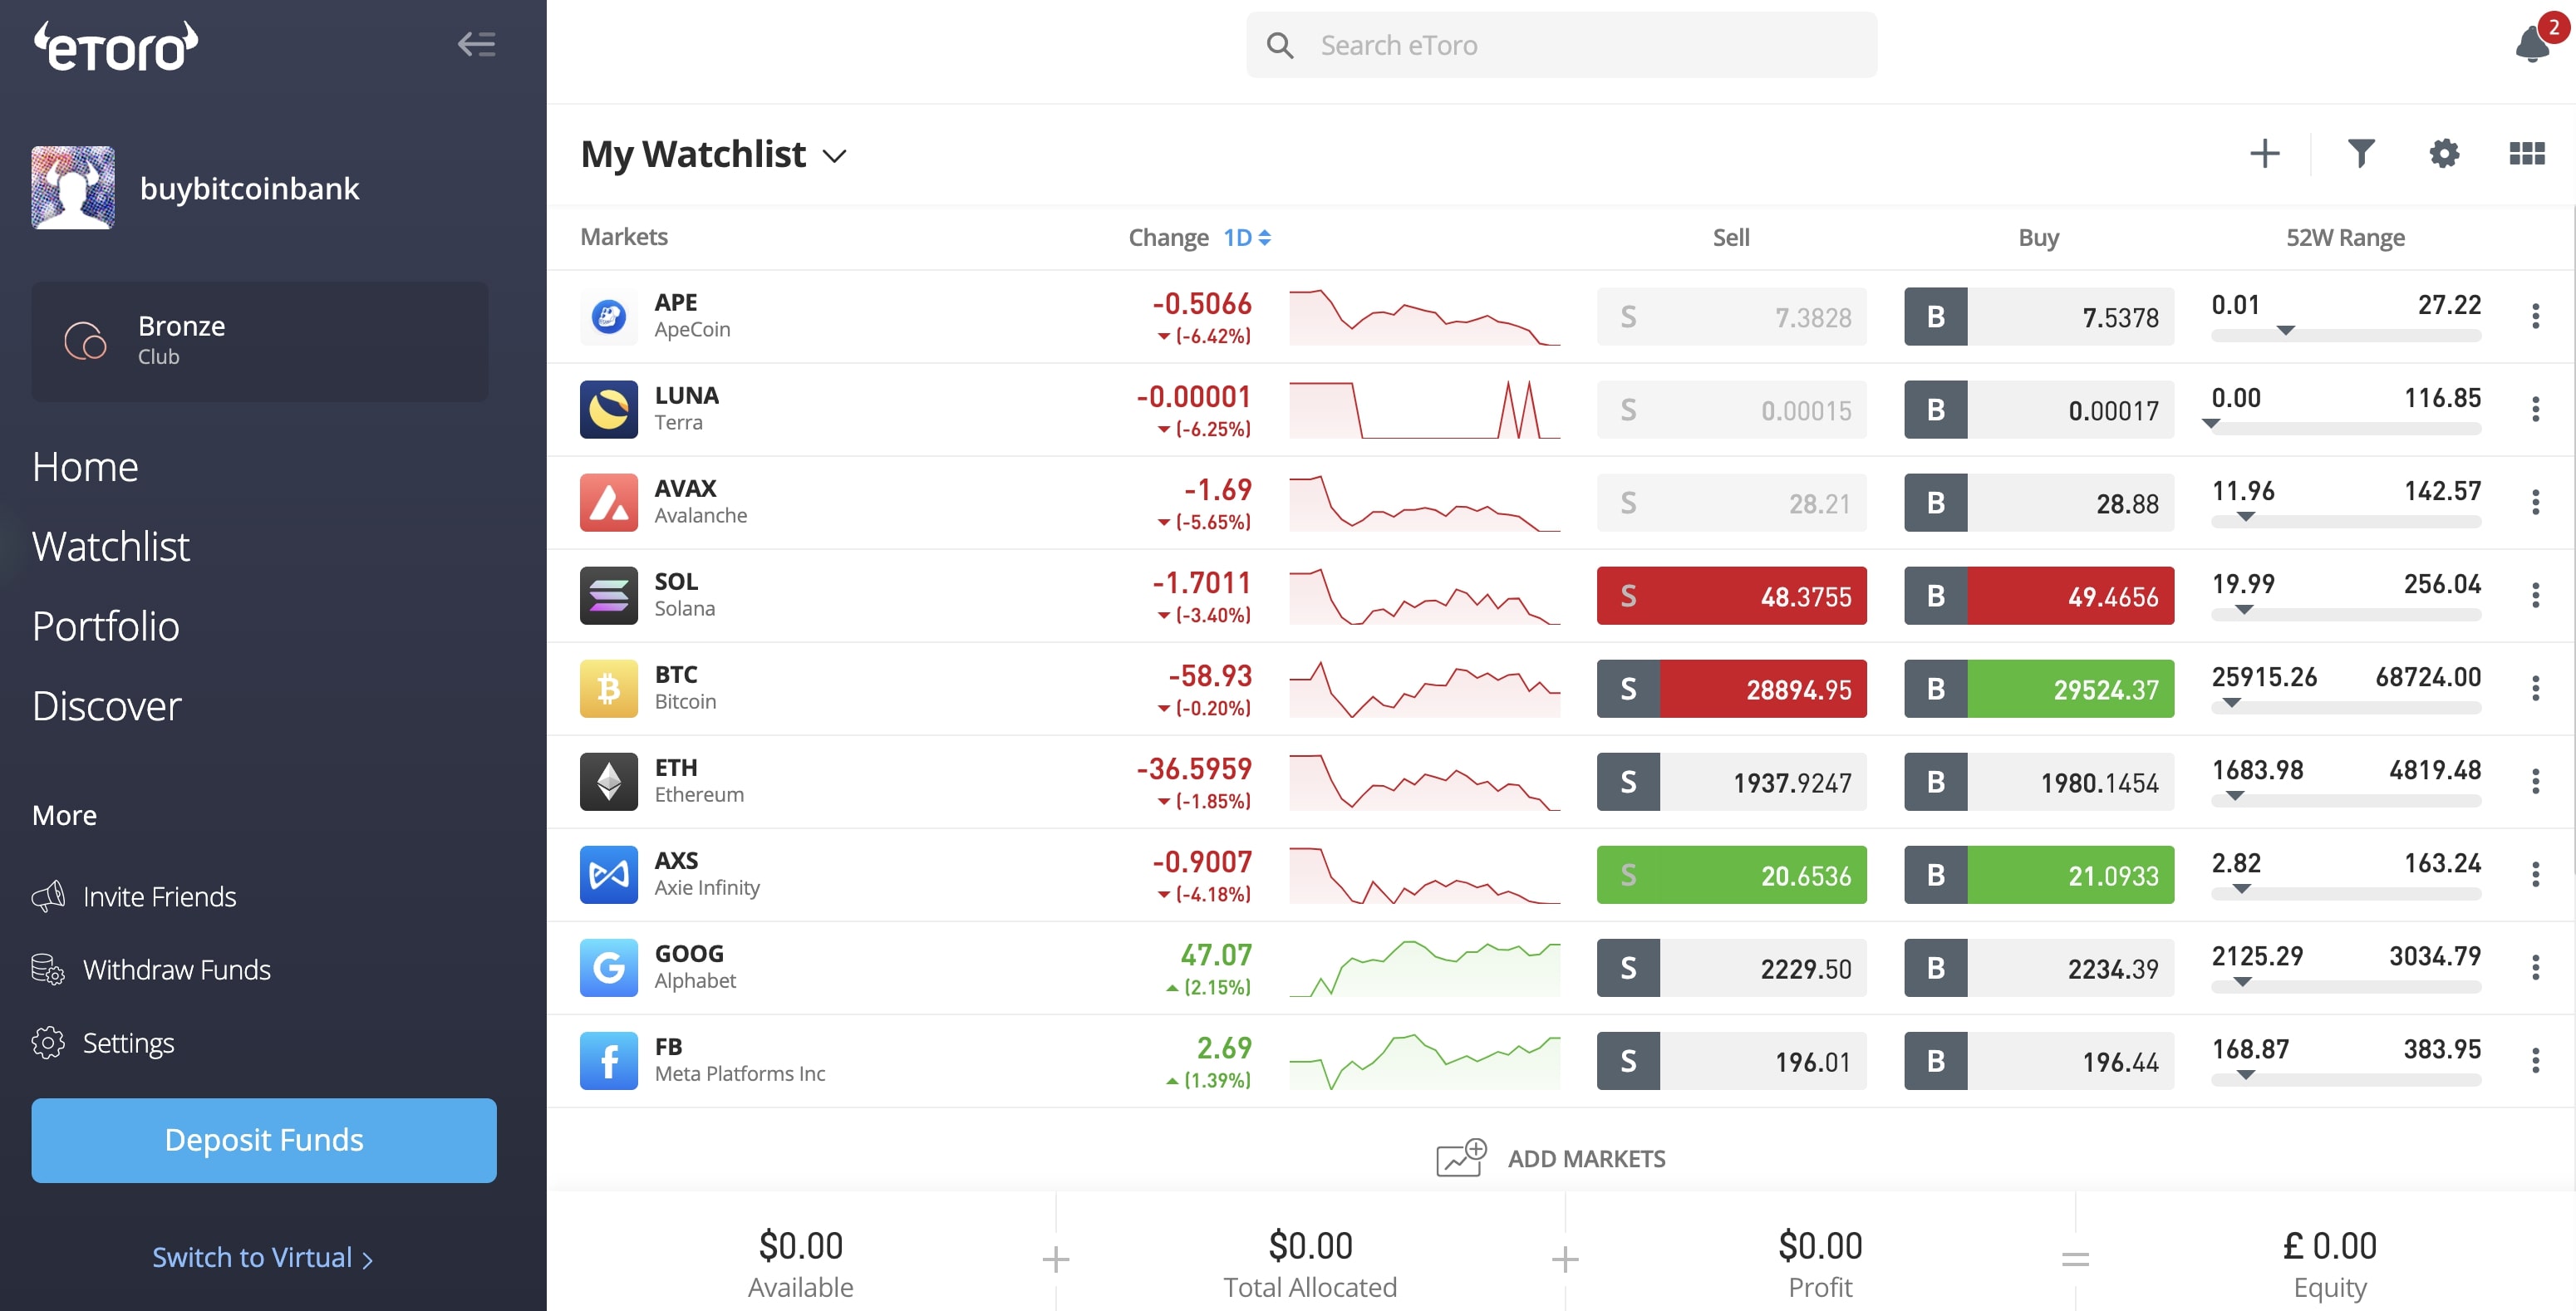Open Invite Friends
This screenshot has width=2576, height=1311.
coord(134,897)
